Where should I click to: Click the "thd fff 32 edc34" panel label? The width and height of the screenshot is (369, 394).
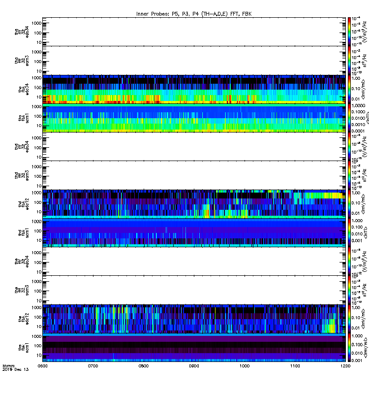click(x=22, y=146)
